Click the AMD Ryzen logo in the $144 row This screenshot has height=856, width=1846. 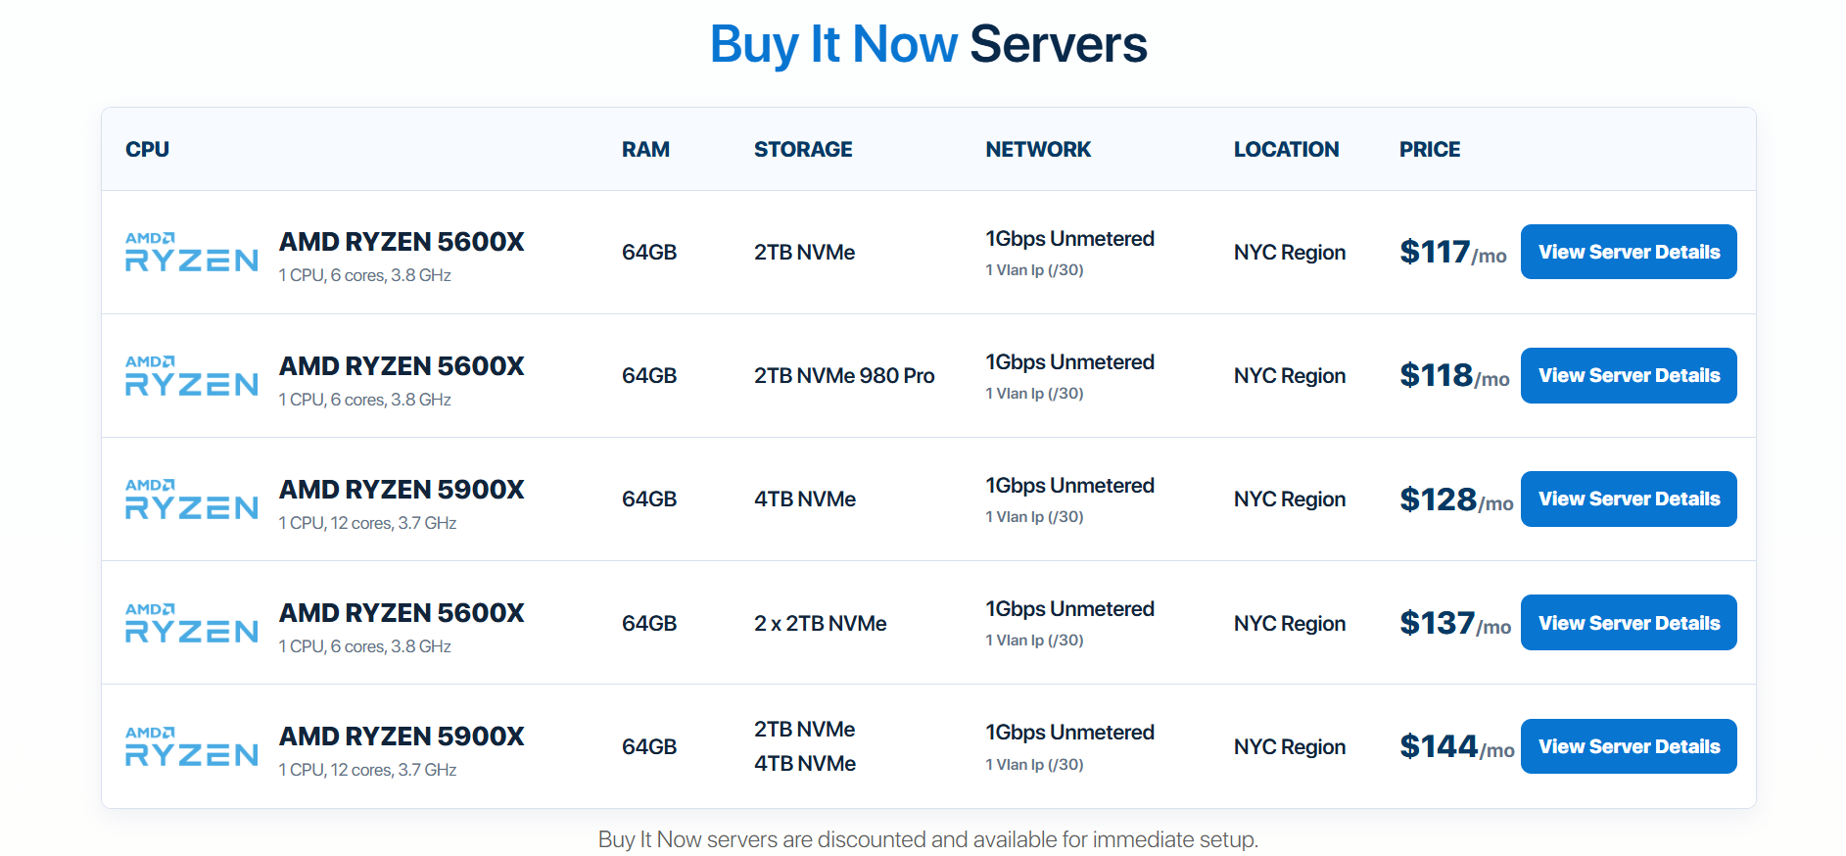click(192, 746)
